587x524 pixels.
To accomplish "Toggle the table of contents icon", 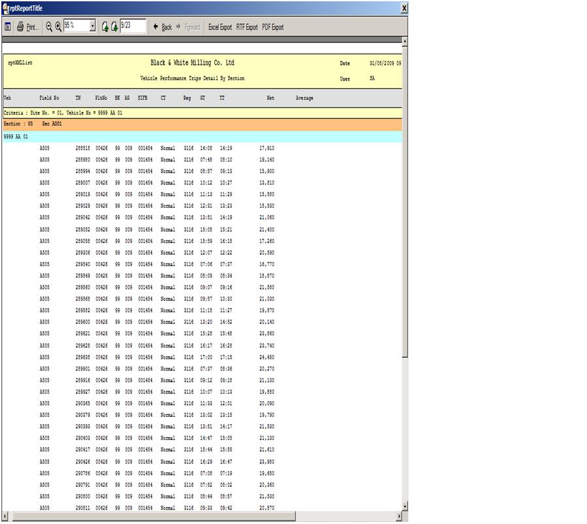I will tap(8, 27).
